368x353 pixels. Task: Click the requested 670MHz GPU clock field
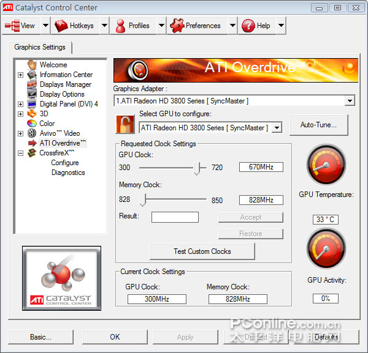click(261, 167)
